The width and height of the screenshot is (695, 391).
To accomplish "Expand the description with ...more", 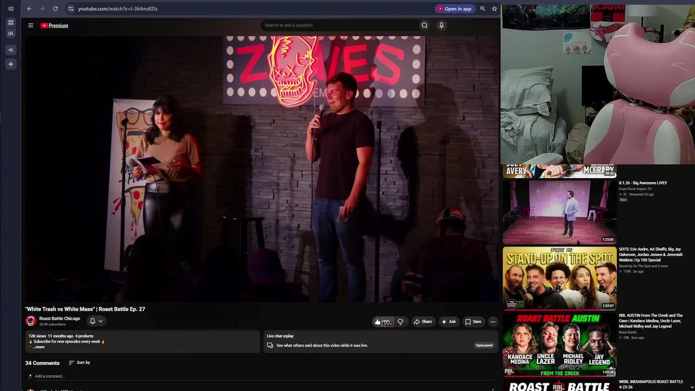I will (39, 347).
